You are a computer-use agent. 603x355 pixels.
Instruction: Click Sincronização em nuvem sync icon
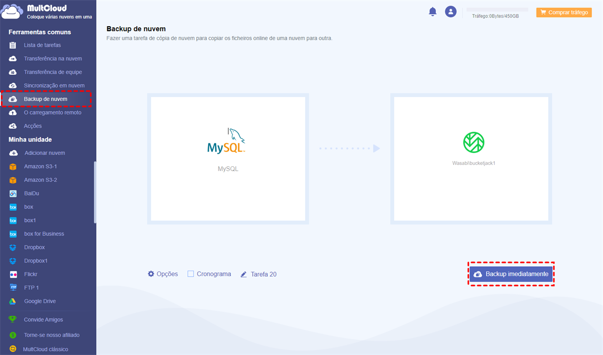pos(13,86)
